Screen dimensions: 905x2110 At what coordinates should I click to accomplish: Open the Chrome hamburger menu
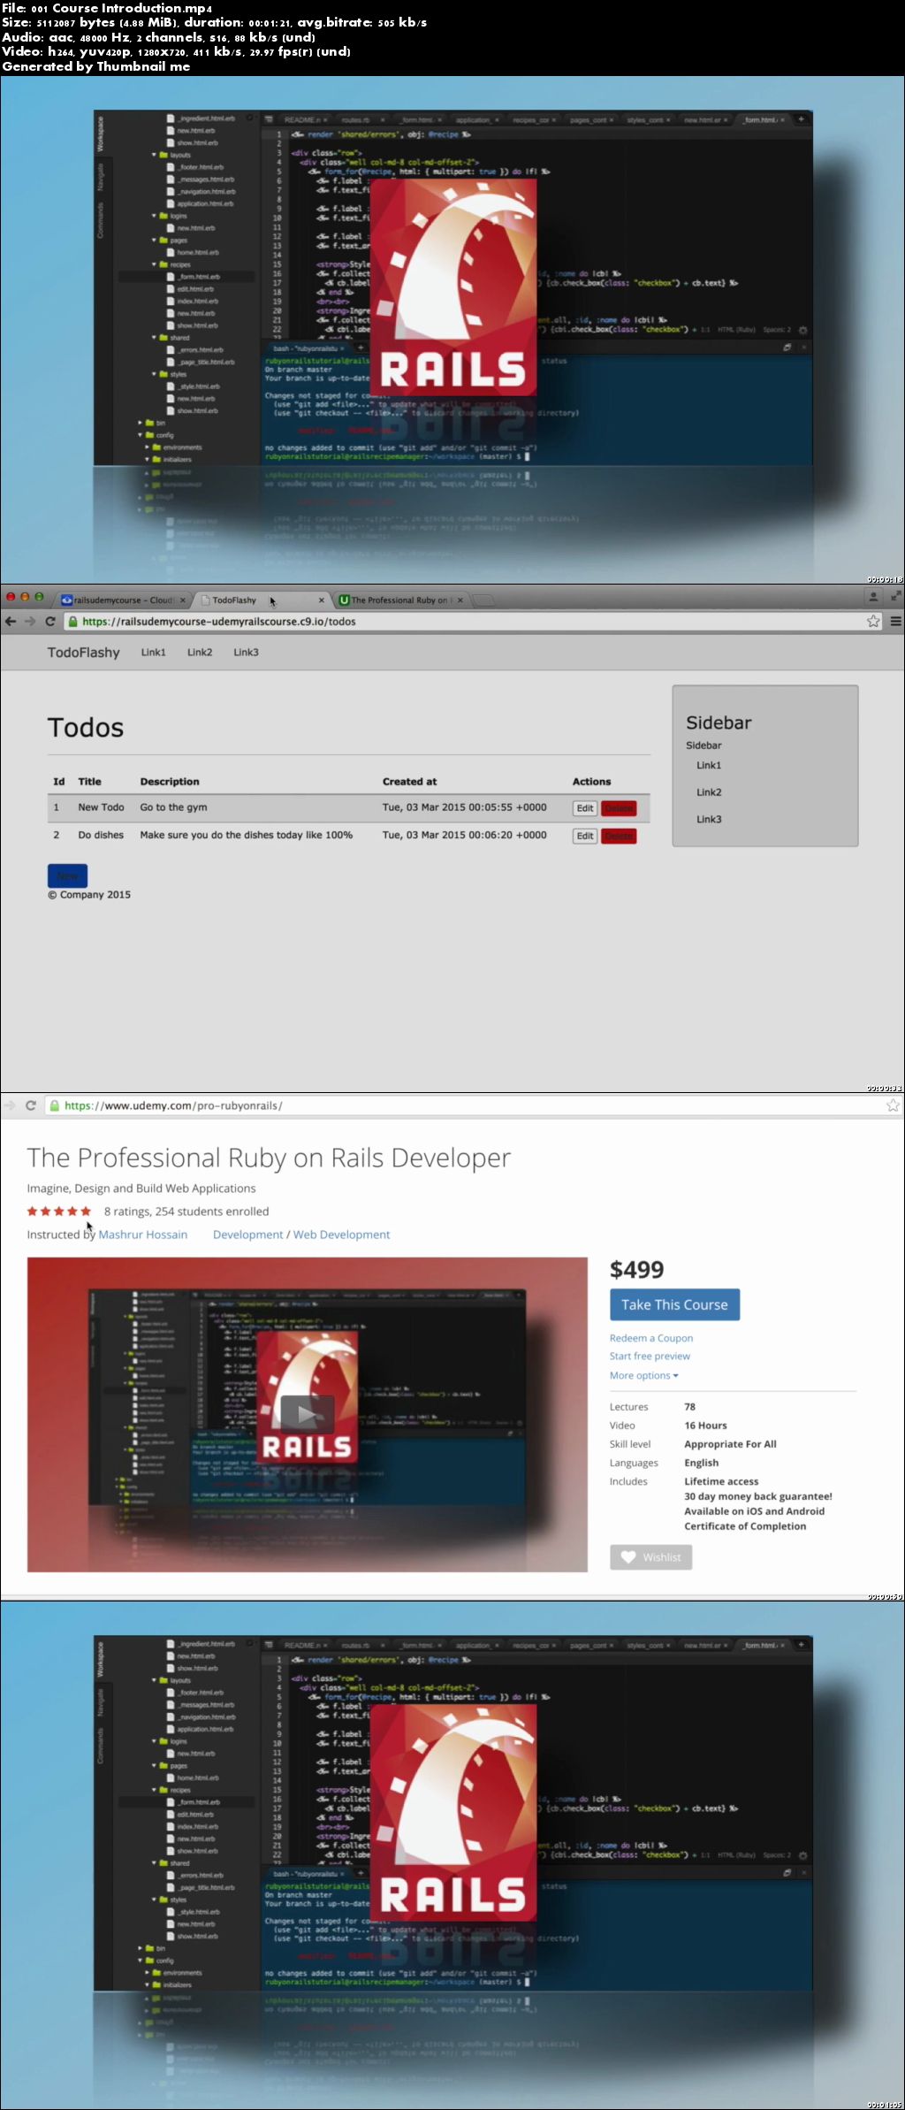coord(895,622)
